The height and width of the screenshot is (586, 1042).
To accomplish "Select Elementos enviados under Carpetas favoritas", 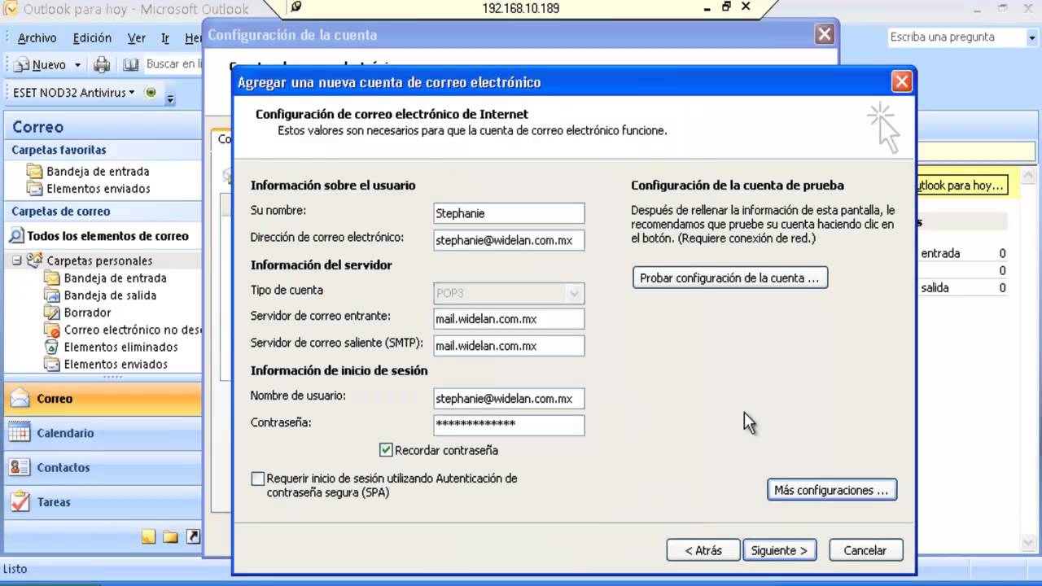I will pyautogui.click(x=99, y=189).
